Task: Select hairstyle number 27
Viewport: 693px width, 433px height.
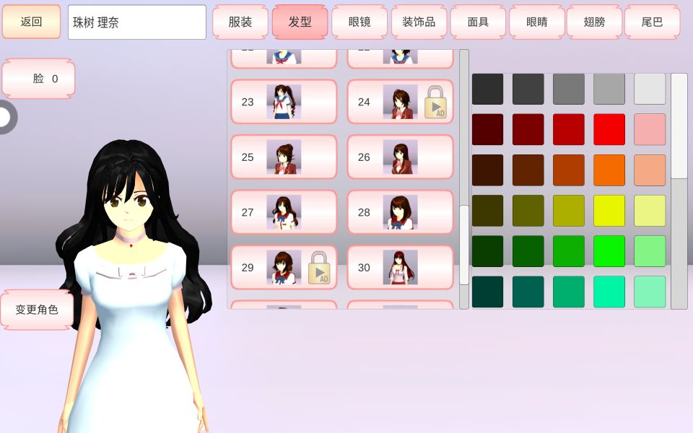Action: [x=284, y=212]
